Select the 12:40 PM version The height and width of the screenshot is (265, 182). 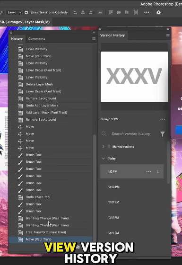pyautogui.click(x=132, y=187)
